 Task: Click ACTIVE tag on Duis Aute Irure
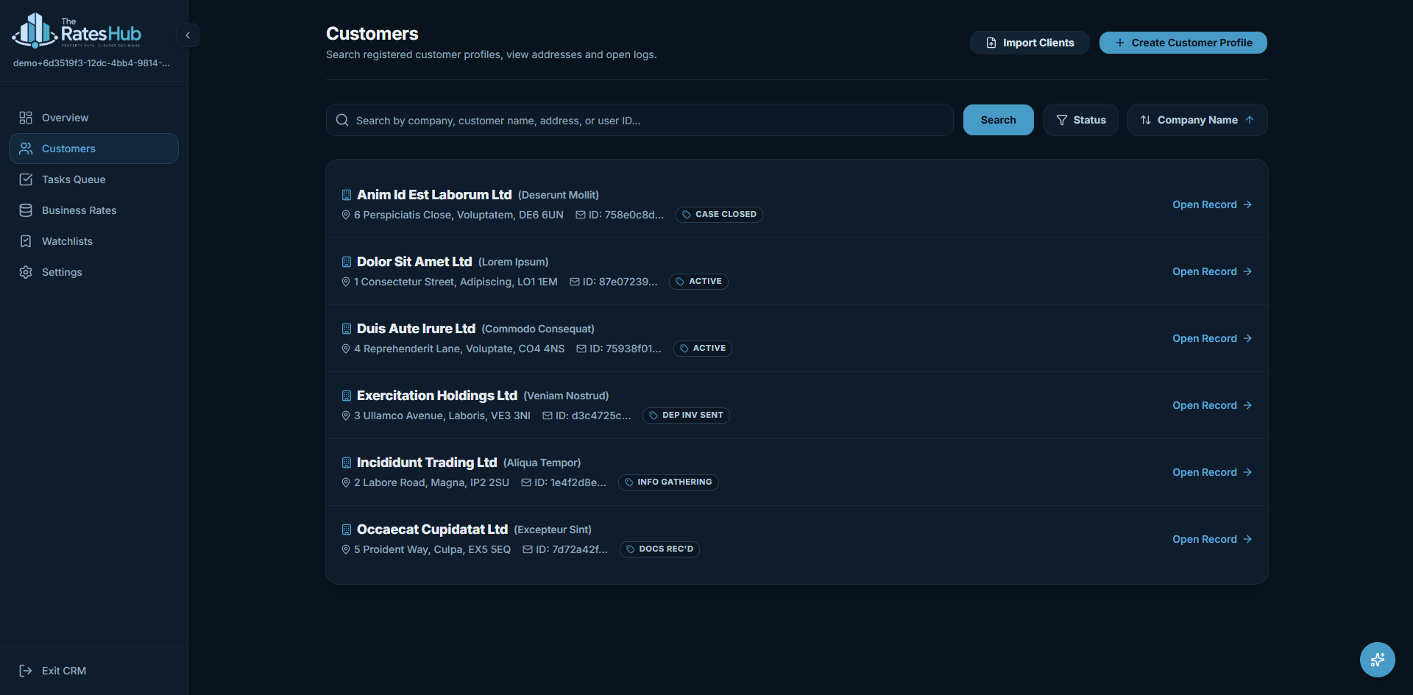pos(703,349)
